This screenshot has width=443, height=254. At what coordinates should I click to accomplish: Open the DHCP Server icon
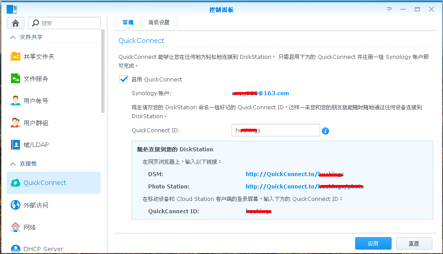[16, 249]
